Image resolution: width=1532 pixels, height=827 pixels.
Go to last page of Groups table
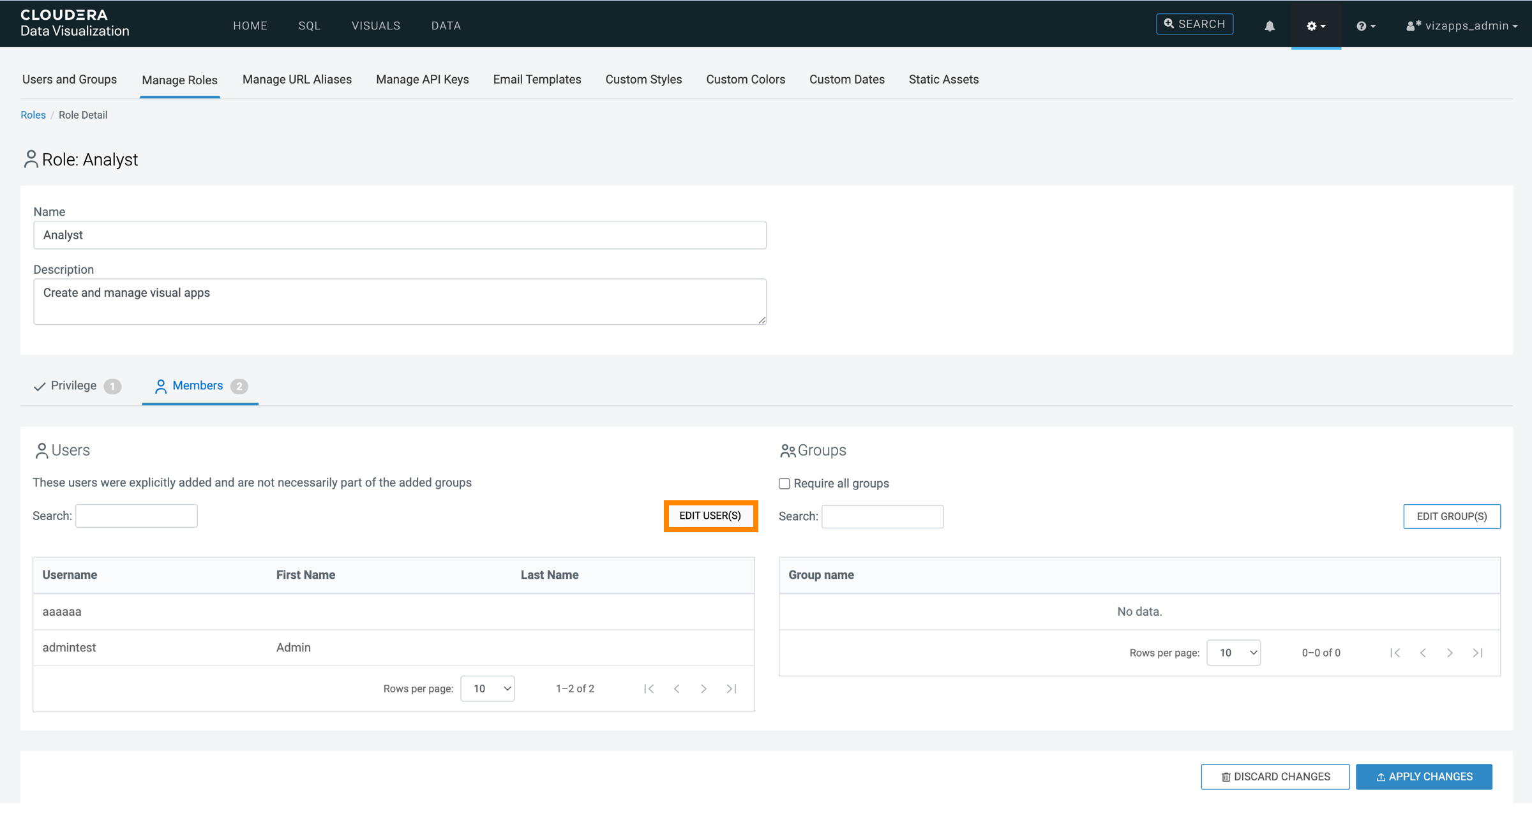click(x=1478, y=653)
